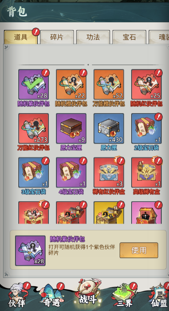
Task: Select the 万能橙伙伴包 item icon
Action: pyautogui.click(x=109, y=84)
